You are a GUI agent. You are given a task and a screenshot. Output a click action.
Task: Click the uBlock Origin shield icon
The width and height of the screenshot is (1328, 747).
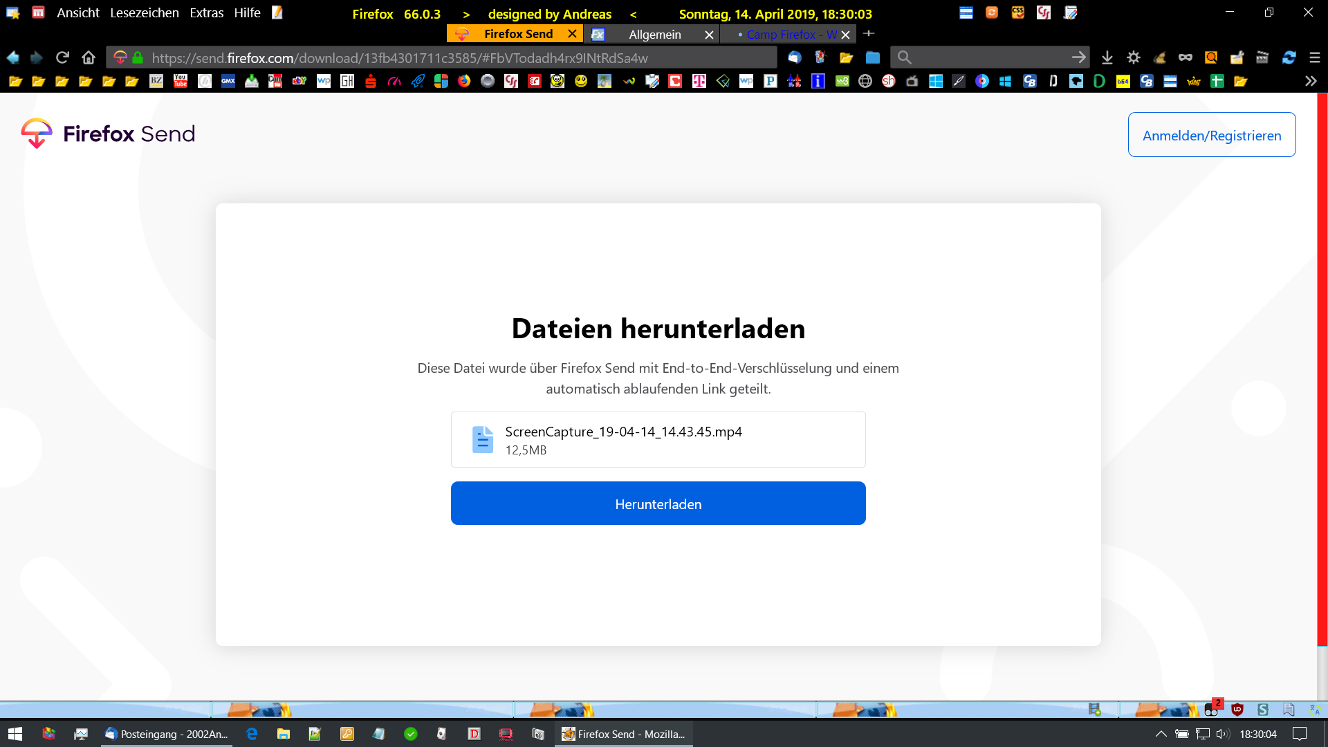1237,710
